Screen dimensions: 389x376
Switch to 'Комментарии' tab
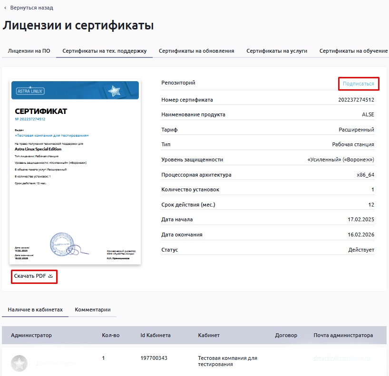(93, 310)
